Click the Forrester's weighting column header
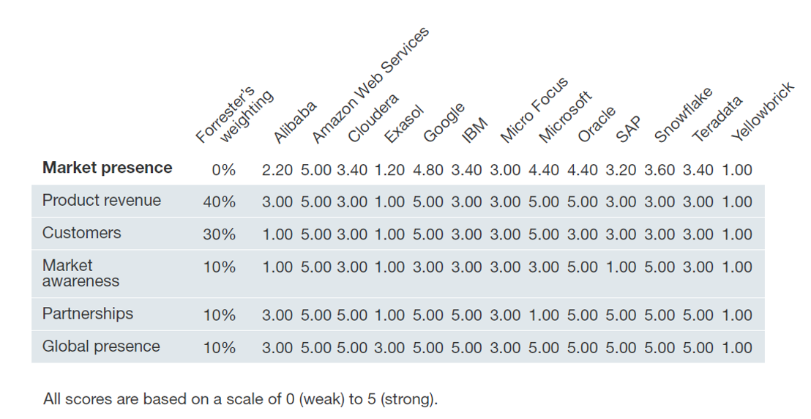The height and width of the screenshot is (419, 811). point(236,114)
